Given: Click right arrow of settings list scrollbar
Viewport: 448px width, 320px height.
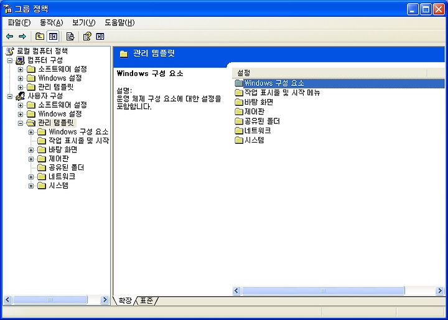Looking at the screenshot, I should point(440,291).
